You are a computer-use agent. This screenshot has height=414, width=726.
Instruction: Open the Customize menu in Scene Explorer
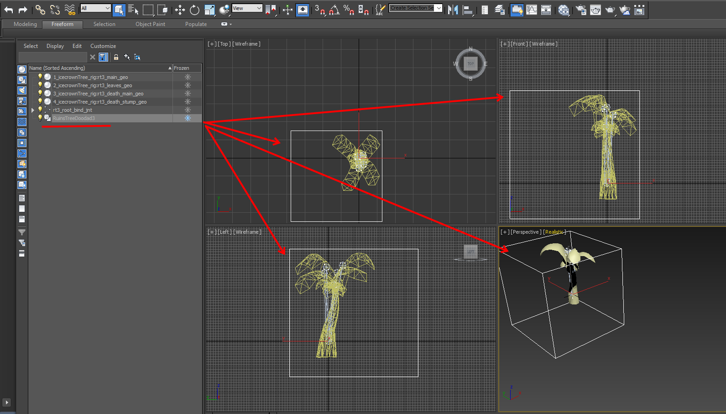pos(103,46)
